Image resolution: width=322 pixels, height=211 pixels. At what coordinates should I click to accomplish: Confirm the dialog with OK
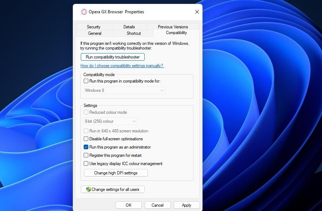pyautogui.click(x=129, y=205)
